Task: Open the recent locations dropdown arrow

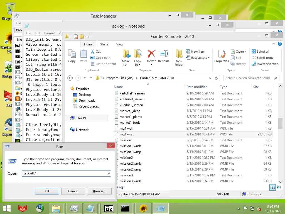Action: (85, 78)
